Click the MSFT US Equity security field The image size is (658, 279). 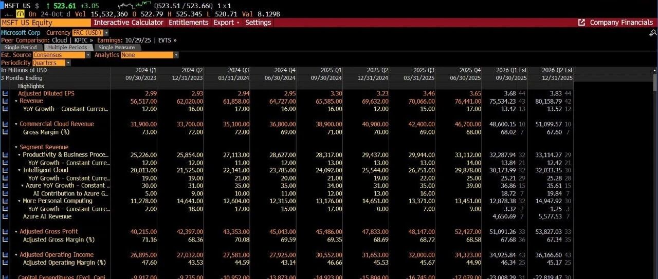click(45, 23)
